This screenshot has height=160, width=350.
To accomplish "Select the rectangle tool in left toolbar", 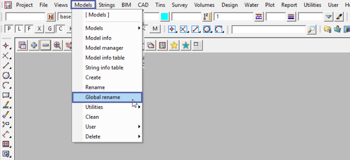I will [6, 95].
